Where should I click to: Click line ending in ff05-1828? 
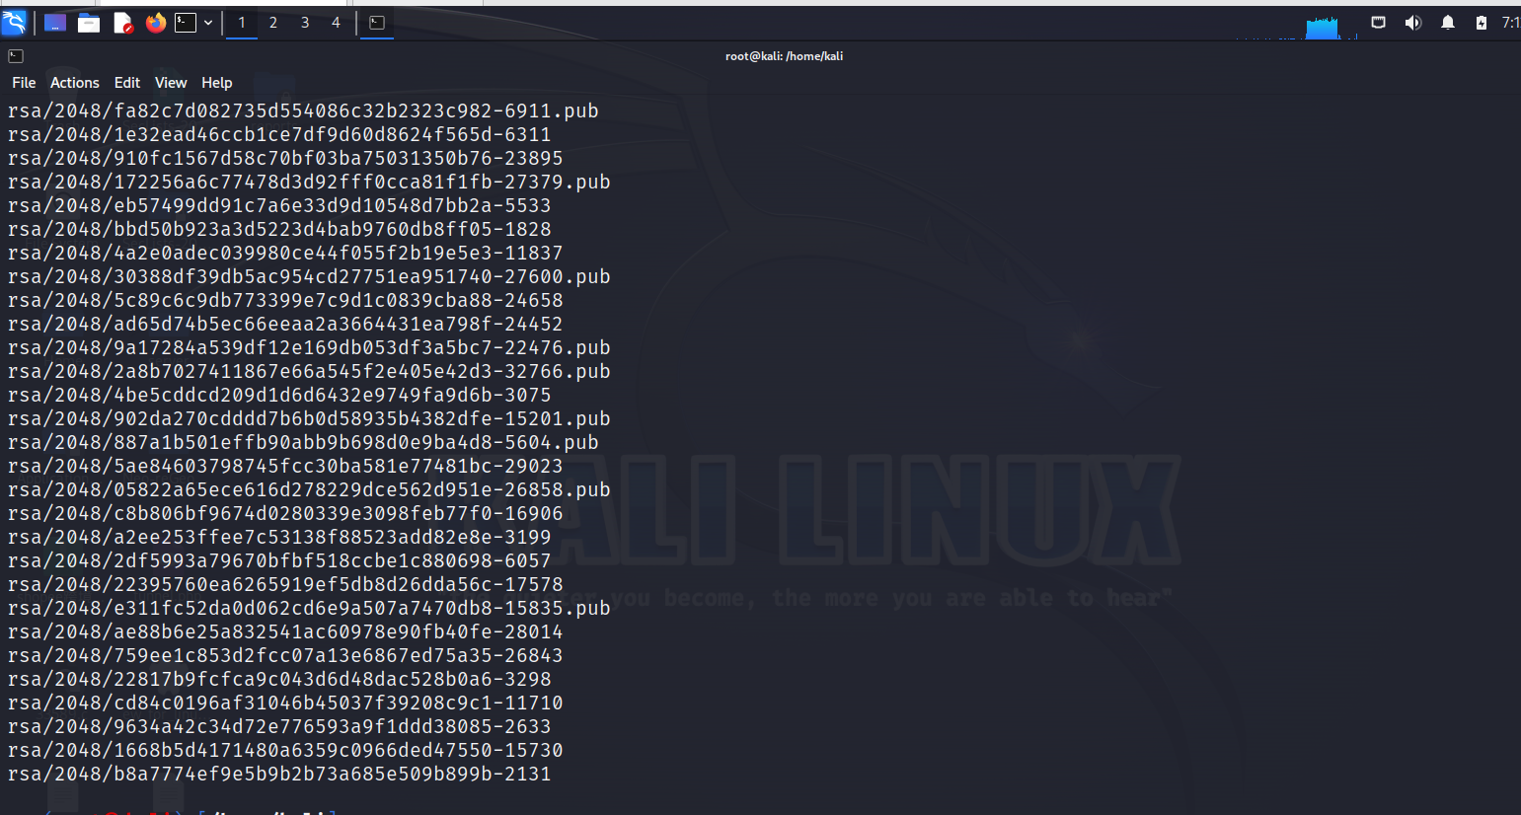coord(279,229)
